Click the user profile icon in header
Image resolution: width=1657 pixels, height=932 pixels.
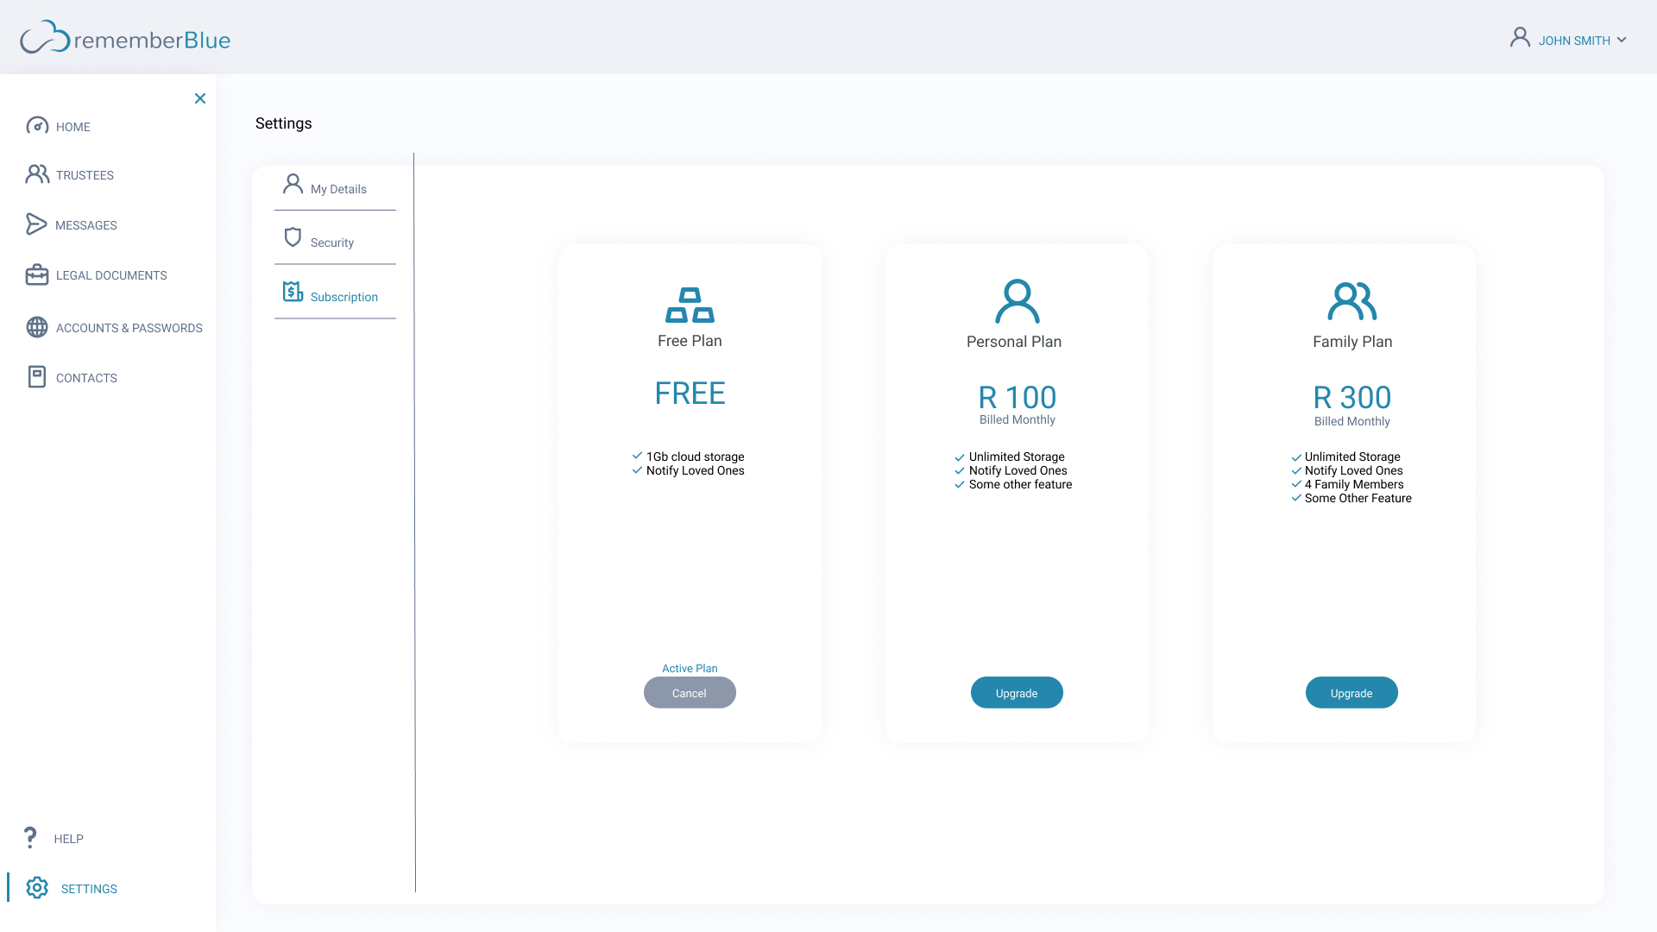click(1520, 37)
